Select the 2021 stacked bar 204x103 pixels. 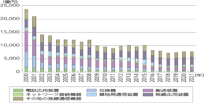192,62
